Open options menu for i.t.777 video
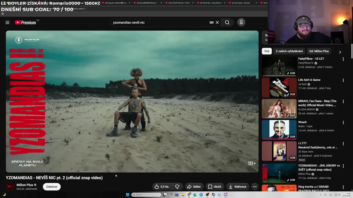The height and width of the screenshot is (198, 353). coord(343,144)
